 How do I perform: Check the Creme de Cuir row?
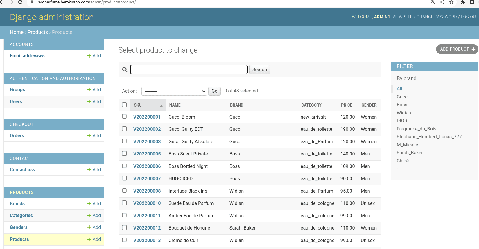click(124, 240)
